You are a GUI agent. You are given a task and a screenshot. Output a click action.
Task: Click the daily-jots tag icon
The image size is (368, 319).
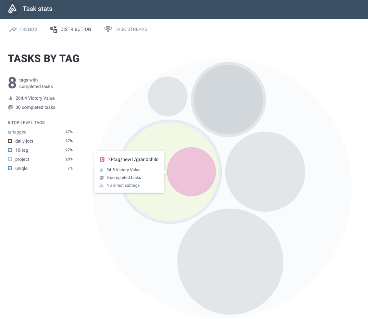click(10, 141)
